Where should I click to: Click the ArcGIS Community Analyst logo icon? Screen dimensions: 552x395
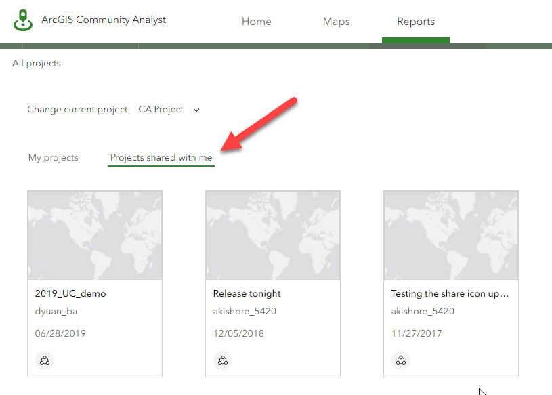click(23, 20)
